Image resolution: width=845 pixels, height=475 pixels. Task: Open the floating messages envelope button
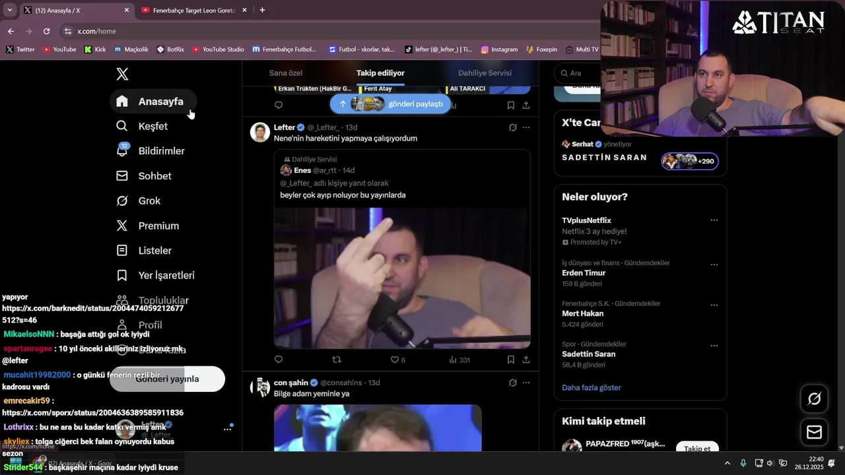coord(814,432)
